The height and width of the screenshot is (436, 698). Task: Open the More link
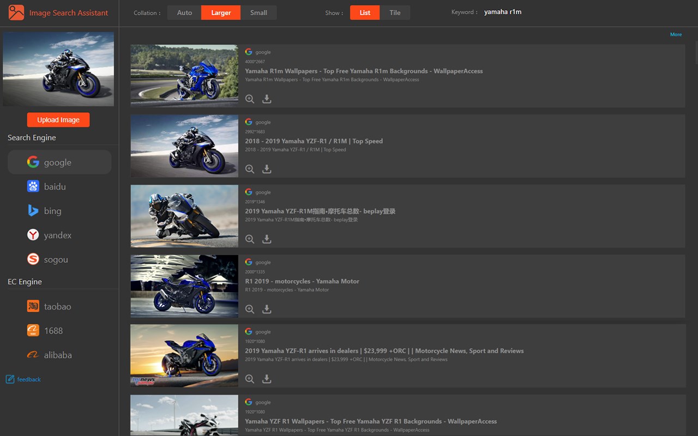click(676, 34)
